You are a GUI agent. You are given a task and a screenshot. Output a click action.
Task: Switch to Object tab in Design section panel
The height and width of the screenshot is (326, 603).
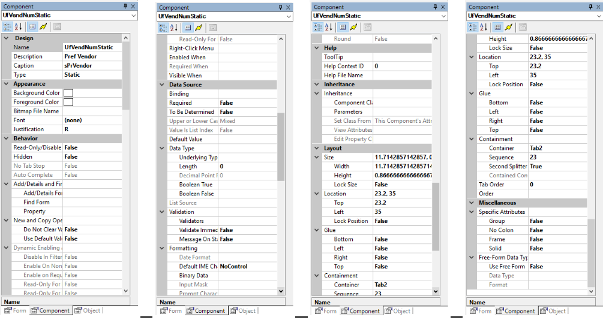click(87, 310)
